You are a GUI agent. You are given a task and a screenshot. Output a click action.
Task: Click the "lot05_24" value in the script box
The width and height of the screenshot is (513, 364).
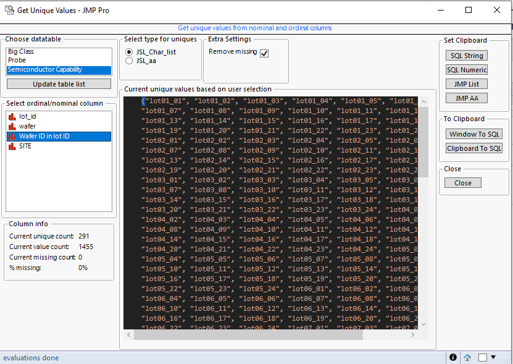(258, 289)
